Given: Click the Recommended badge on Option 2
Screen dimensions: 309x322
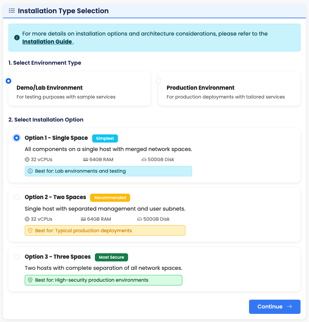Looking at the screenshot, I should point(110,198).
